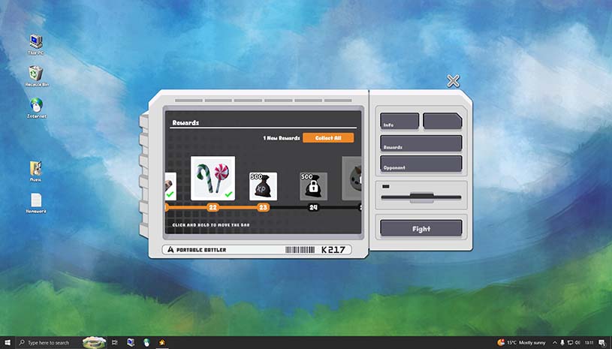Open the Homework document icon
Image resolution: width=612 pixels, height=349 pixels.
[x=35, y=200]
